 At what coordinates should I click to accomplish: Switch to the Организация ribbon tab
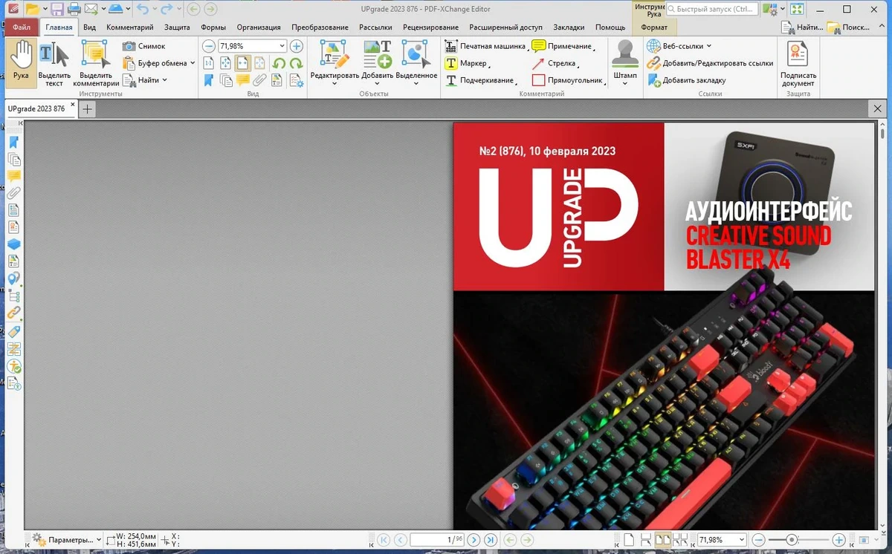pos(259,27)
